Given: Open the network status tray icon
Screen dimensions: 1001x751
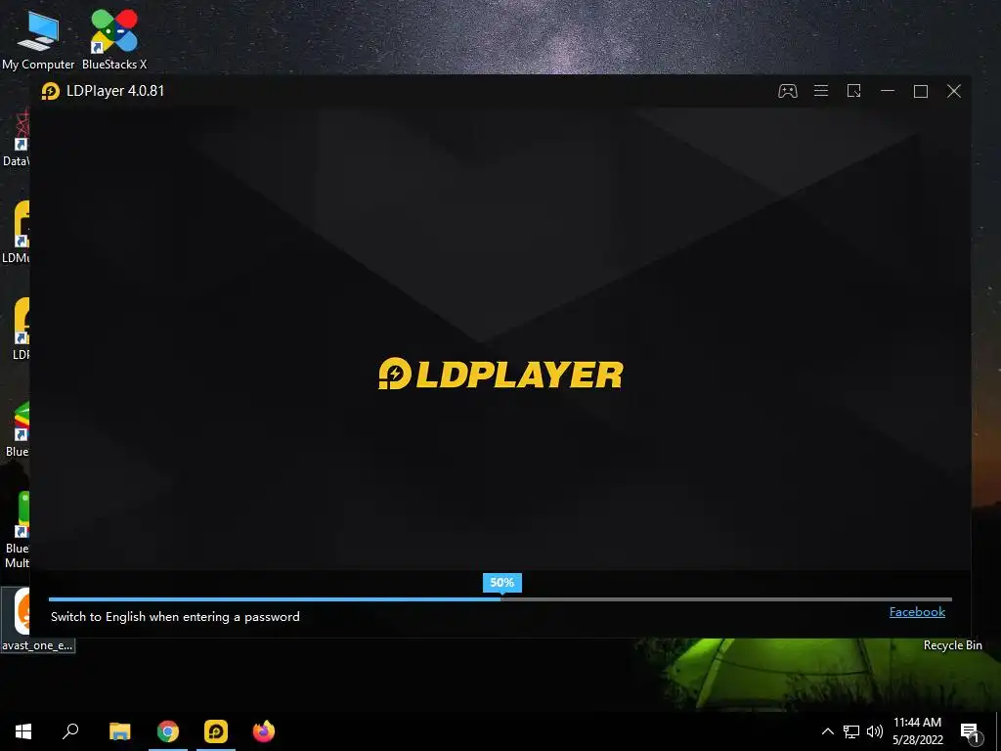Looking at the screenshot, I should pyautogui.click(x=851, y=731).
